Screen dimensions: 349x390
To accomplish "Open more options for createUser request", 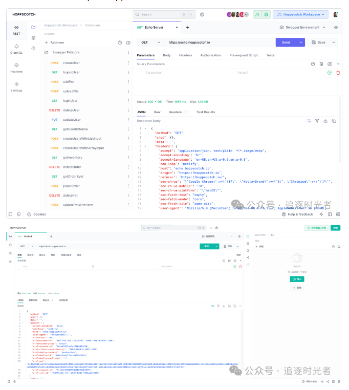I will point(128,62).
